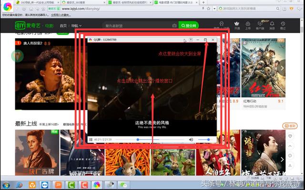Open the TeamViewer taskbar icon
The image size is (305, 190).
point(45,185)
